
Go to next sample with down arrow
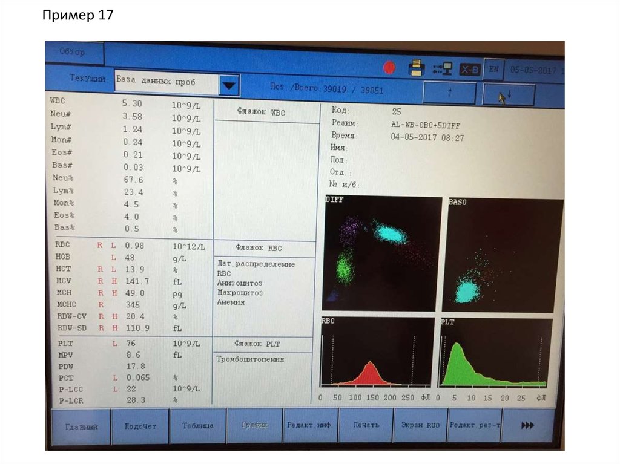tap(509, 95)
